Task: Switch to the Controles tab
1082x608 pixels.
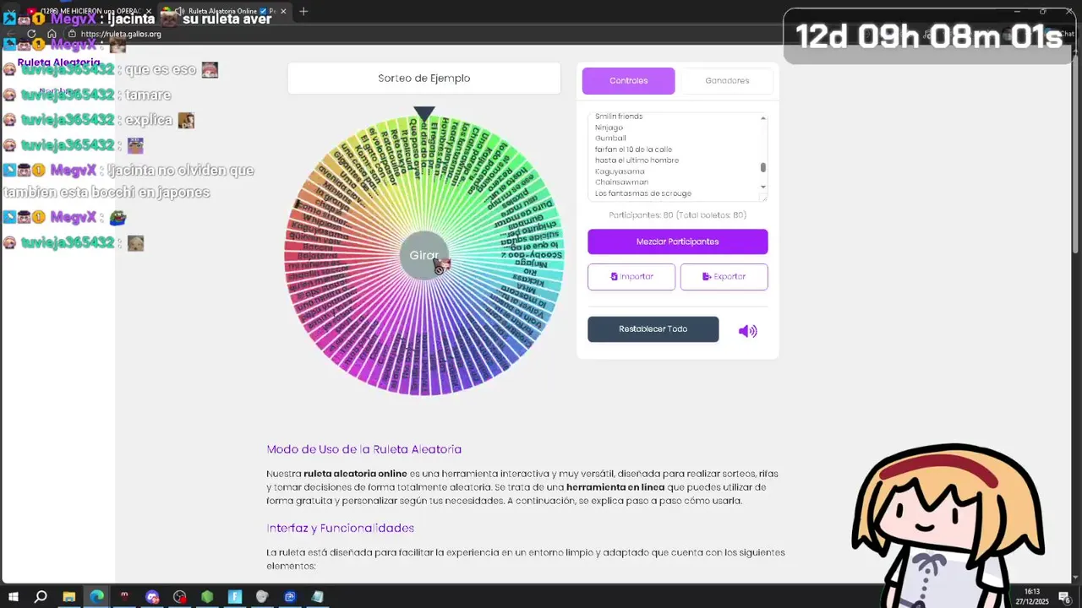Action: pyautogui.click(x=628, y=81)
